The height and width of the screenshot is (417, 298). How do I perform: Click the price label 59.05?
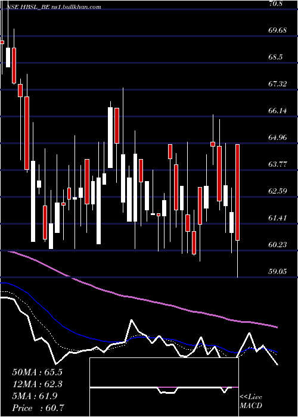[278, 271]
